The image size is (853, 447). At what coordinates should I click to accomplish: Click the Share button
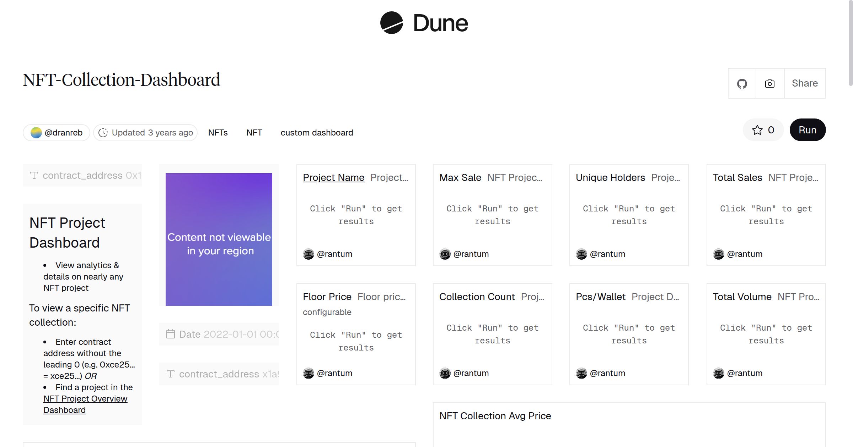click(805, 83)
